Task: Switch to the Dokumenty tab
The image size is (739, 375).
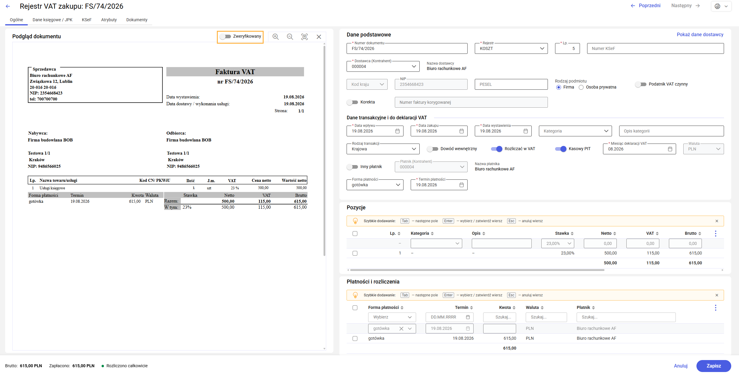Action: (137, 20)
